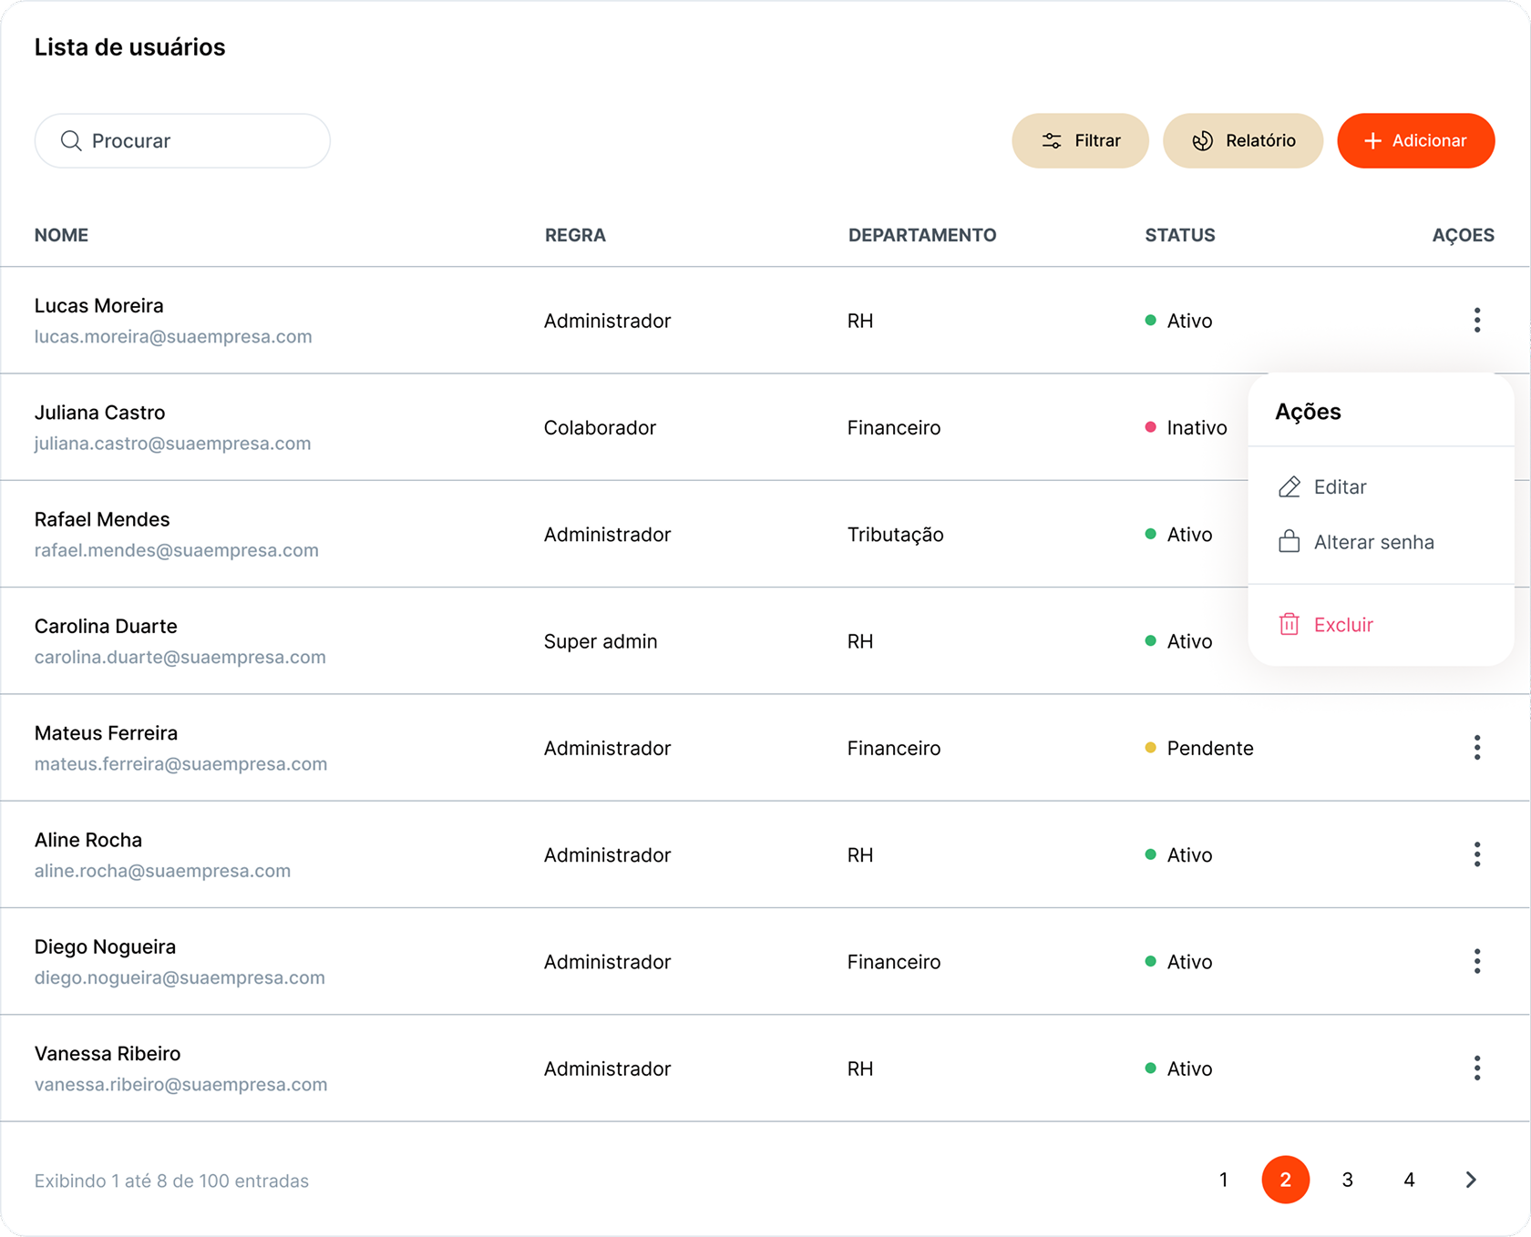
Task: Open the actions dropdown for Diego Nogueira
Action: 1477,961
